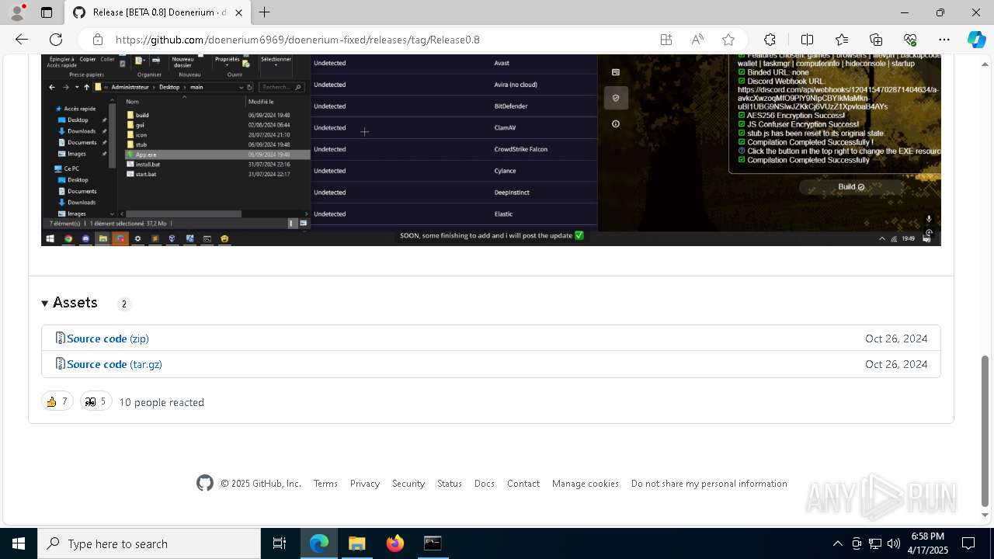Activate Read aloud icon
Viewport: 994px width, 559px height.
pyautogui.click(x=697, y=40)
